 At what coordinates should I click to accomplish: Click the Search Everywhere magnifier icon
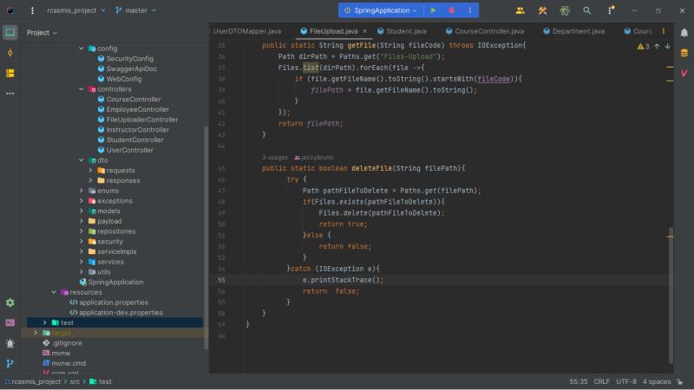tap(587, 10)
